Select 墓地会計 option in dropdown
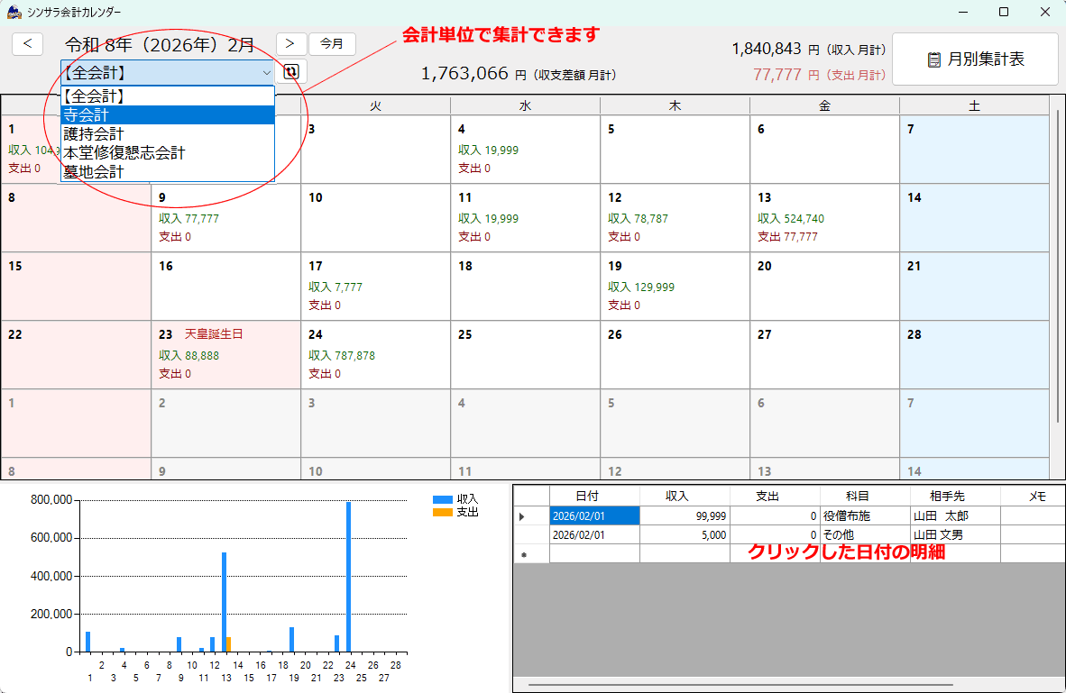Screen dimensions: 1066x693 167,171
